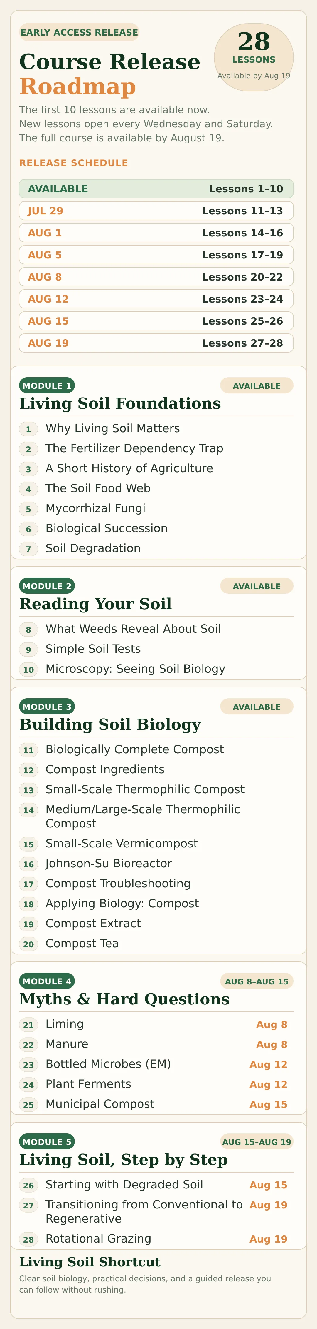
Task: Click the Living Soil Shortcut heading
Action: point(90,1262)
